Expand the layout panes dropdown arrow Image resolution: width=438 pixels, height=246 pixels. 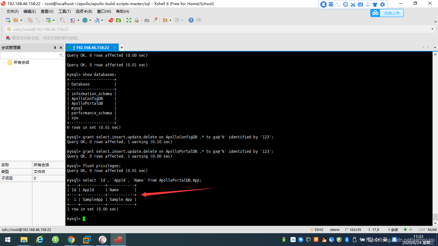pyautogui.click(x=182, y=20)
